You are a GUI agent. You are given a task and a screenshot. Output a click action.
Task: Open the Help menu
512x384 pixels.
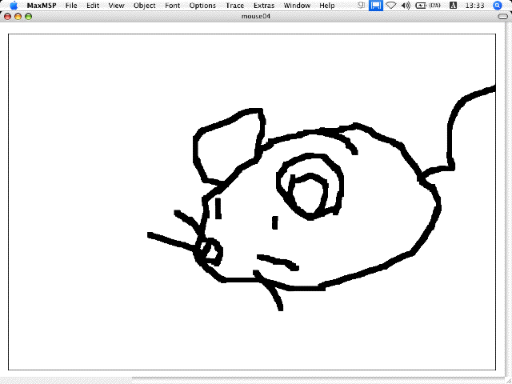click(327, 6)
